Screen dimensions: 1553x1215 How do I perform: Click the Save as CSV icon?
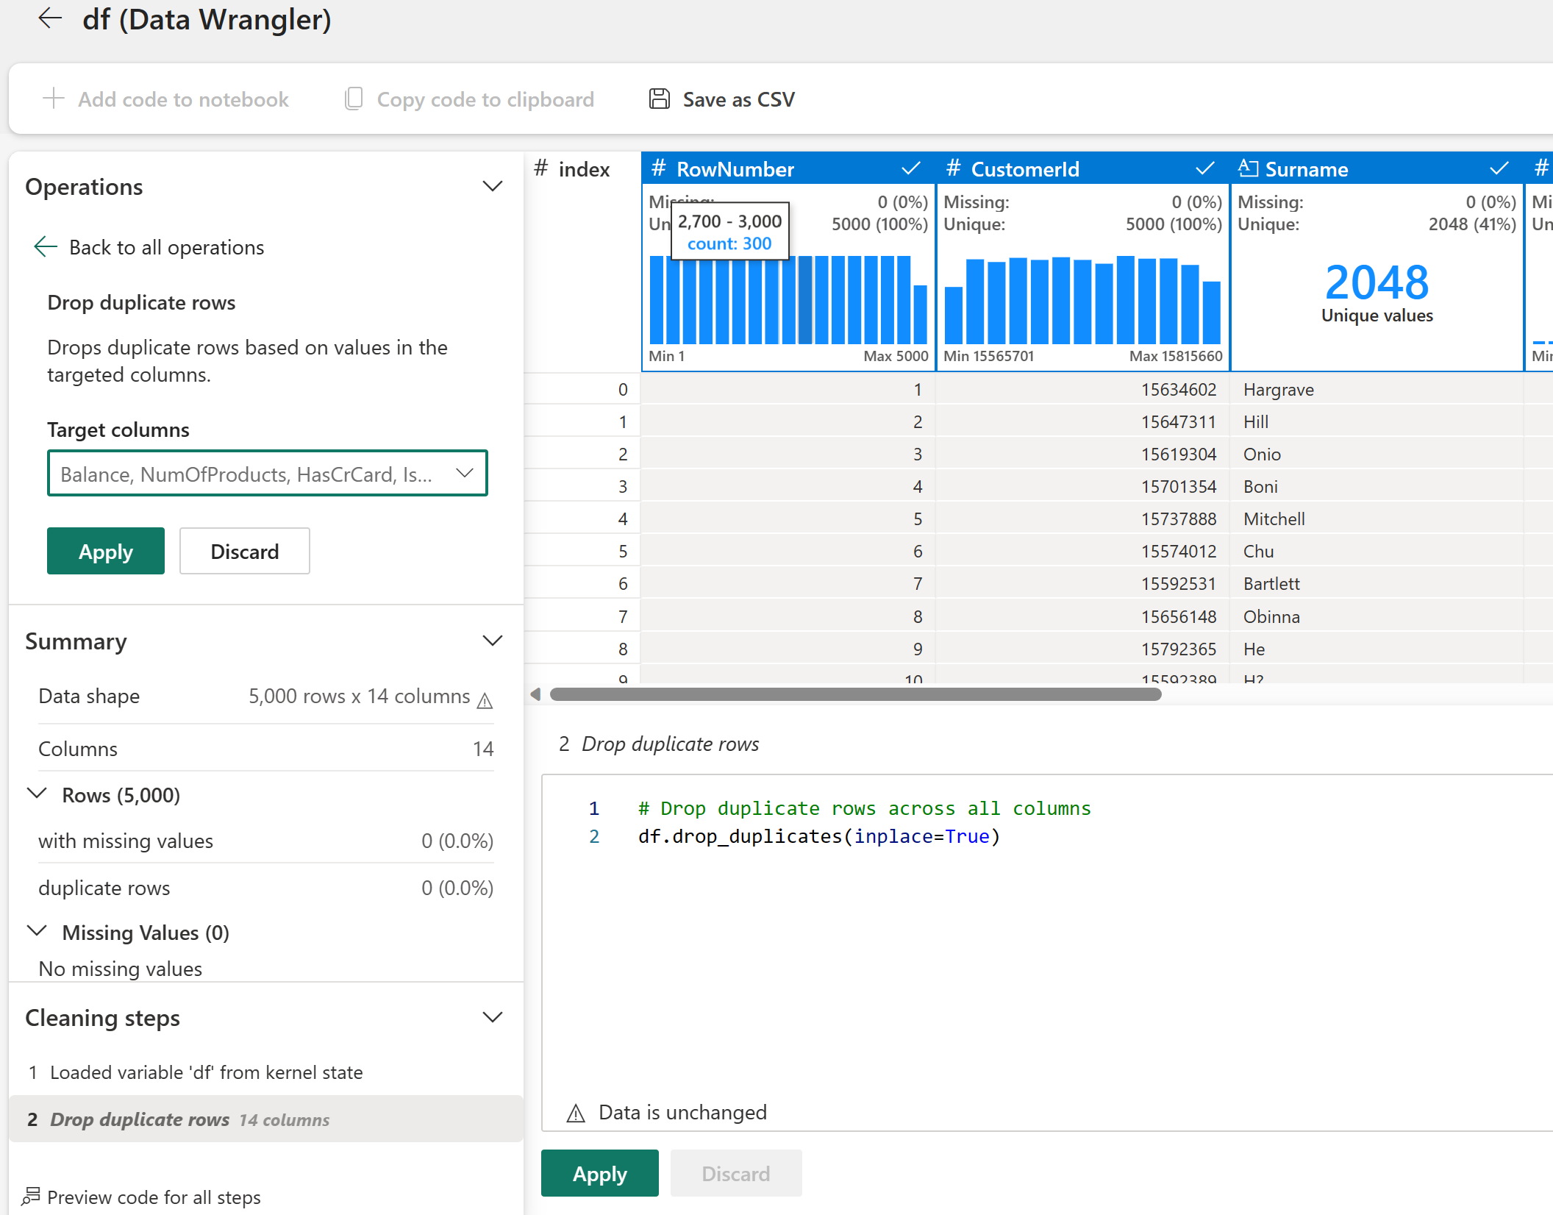658,99
